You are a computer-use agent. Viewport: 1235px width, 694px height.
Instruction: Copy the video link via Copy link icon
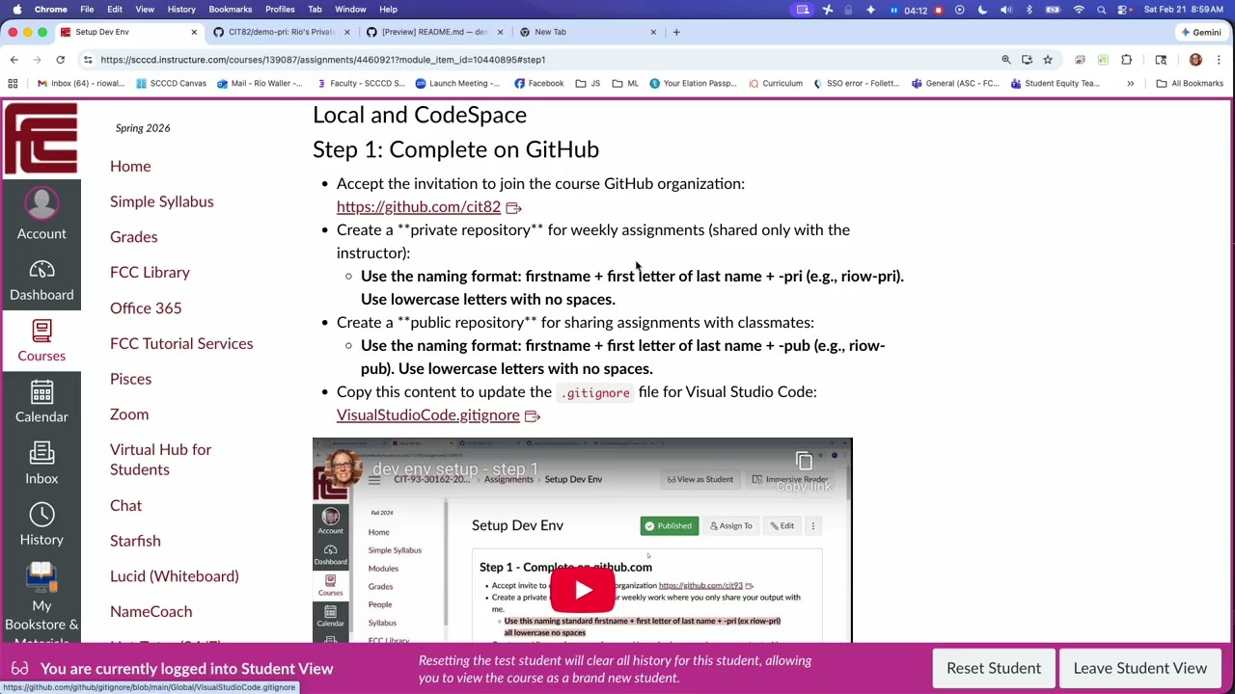click(x=804, y=470)
